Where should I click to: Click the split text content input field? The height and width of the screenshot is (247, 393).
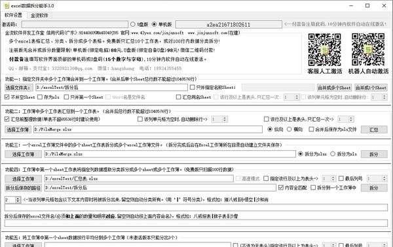pos(196,208)
